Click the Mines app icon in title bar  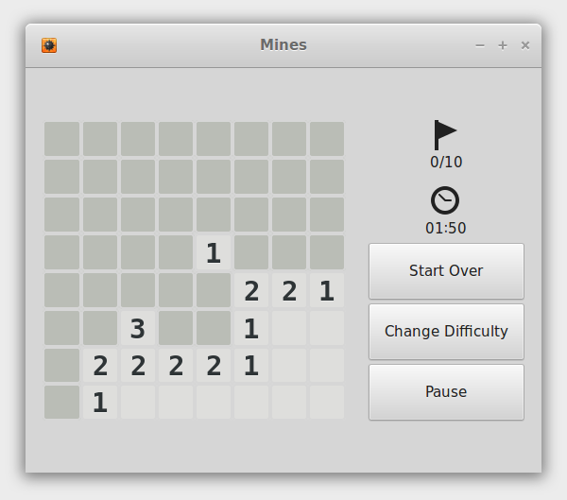tap(49, 45)
